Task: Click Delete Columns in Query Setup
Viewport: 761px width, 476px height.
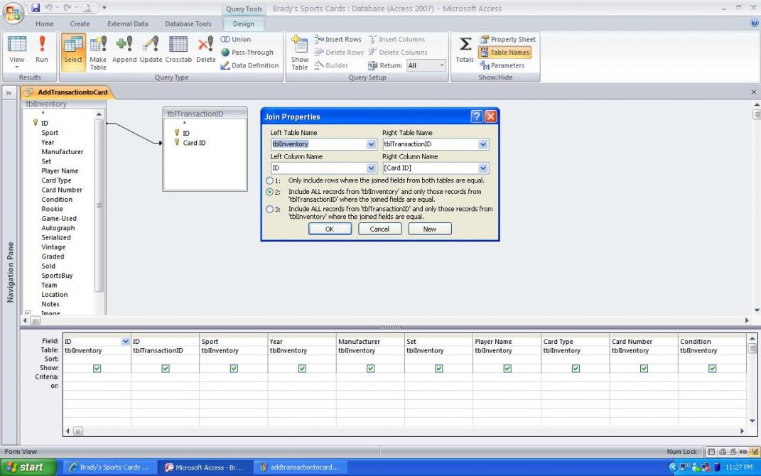Action: (397, 53)
